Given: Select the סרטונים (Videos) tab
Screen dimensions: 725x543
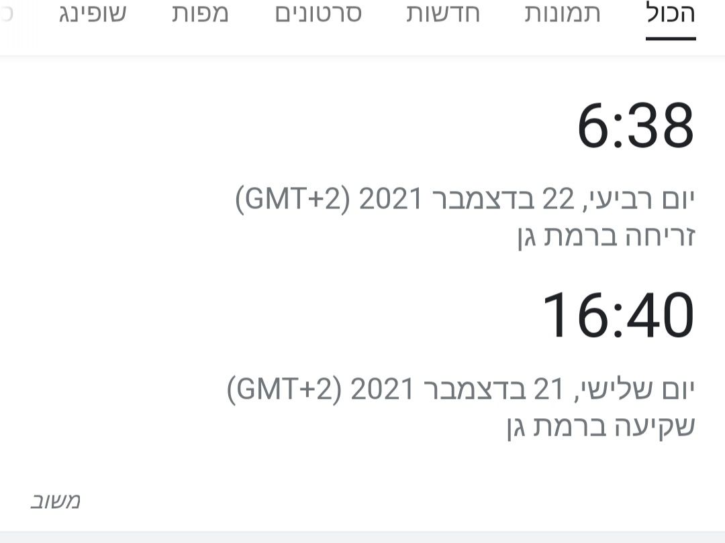Looking at the screenshot, I should click(x=318, y=14).
